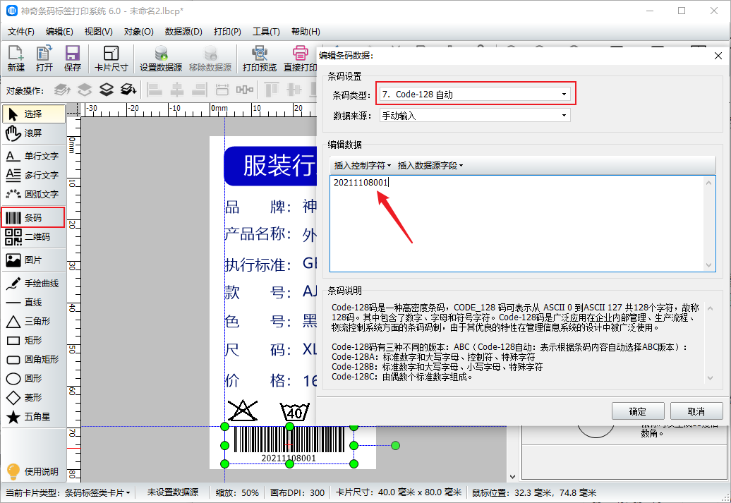Open 使用说明 lightbulb help
731x503 pixels.
coord(32,471)
